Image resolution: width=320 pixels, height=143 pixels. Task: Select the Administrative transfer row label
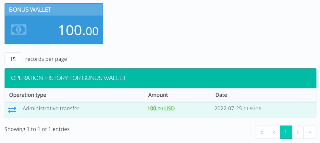tap(51, 109)
